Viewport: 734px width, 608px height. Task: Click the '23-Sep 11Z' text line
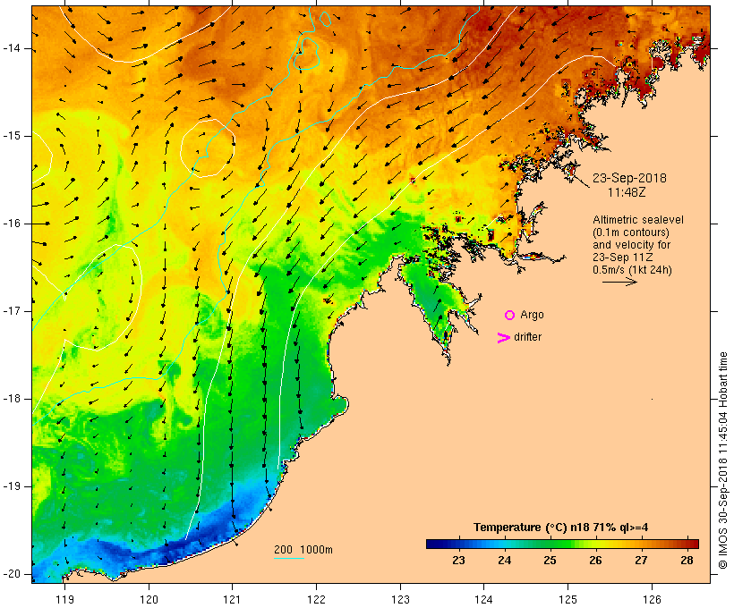point(623,258)
